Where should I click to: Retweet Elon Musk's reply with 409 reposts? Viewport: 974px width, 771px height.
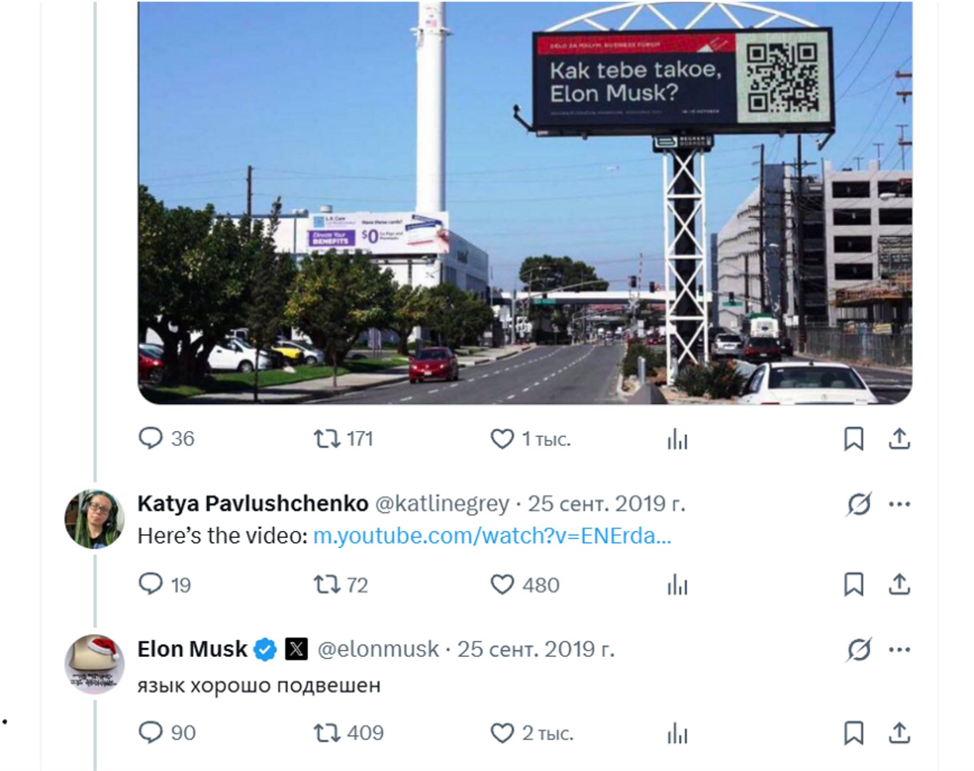[349, 733]
